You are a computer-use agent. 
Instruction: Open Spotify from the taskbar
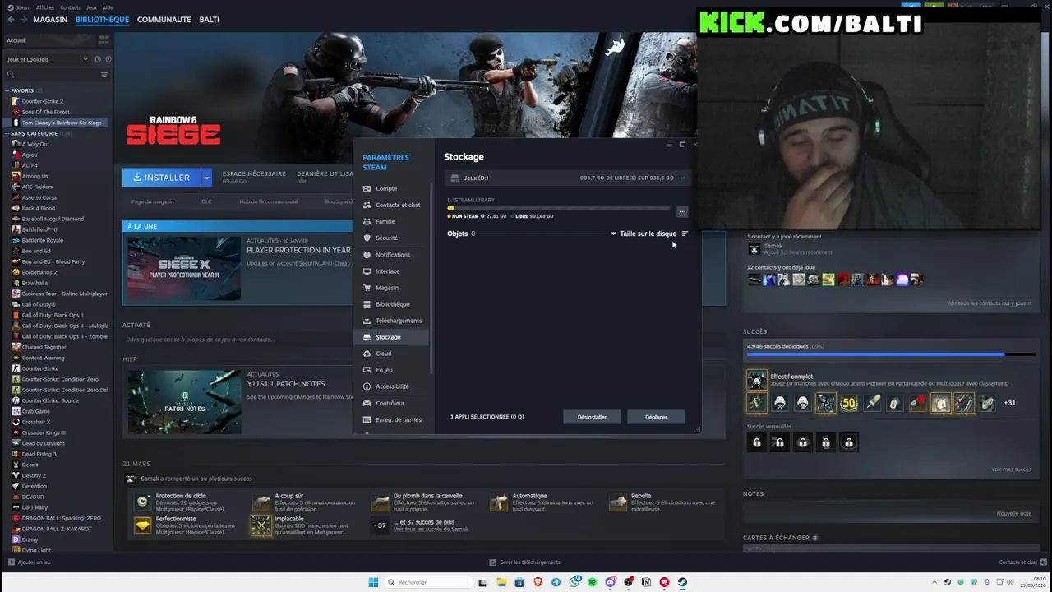pos(592,582)
